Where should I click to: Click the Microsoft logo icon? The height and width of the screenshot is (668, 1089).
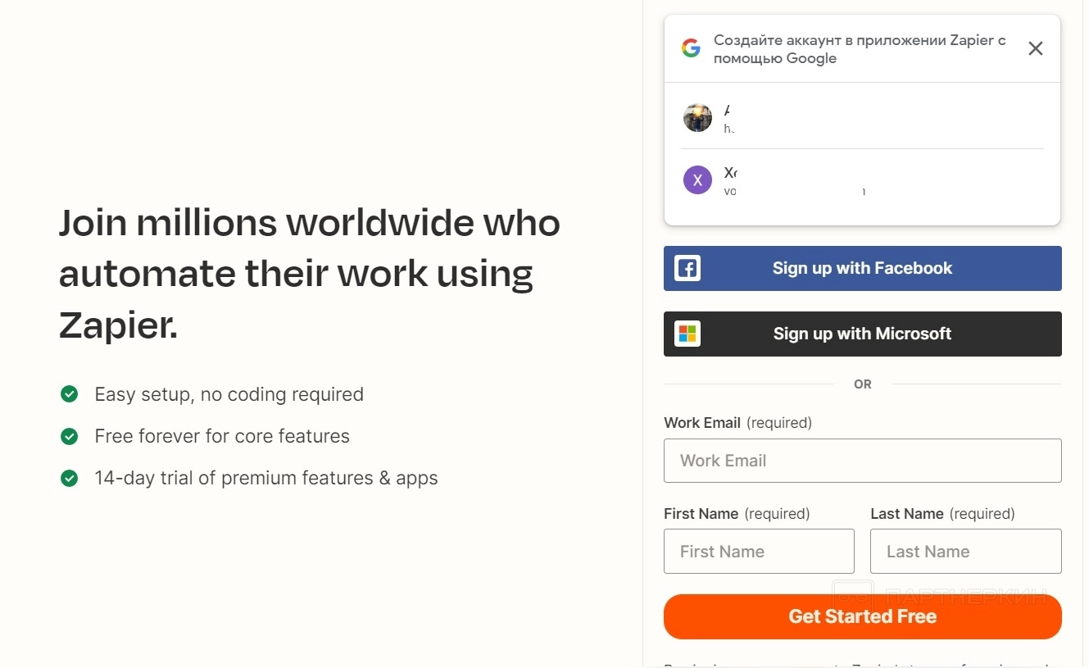(x=687, y=334)
